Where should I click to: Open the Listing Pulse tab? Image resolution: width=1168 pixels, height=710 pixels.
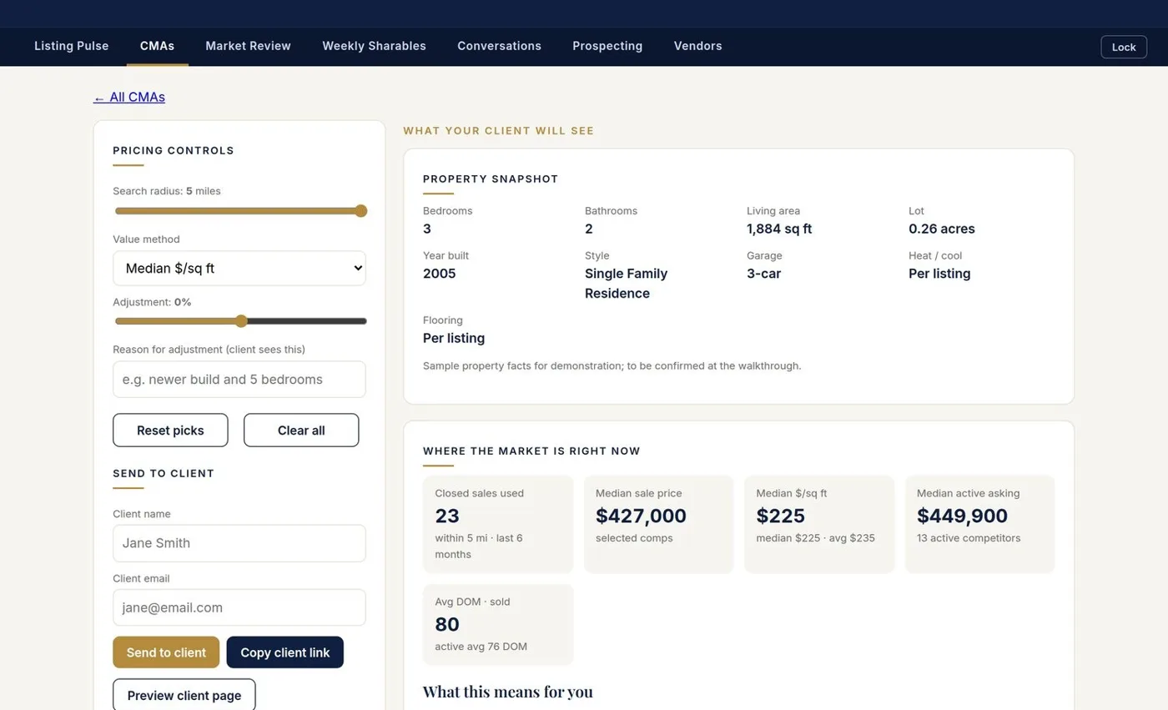[71, 46]
